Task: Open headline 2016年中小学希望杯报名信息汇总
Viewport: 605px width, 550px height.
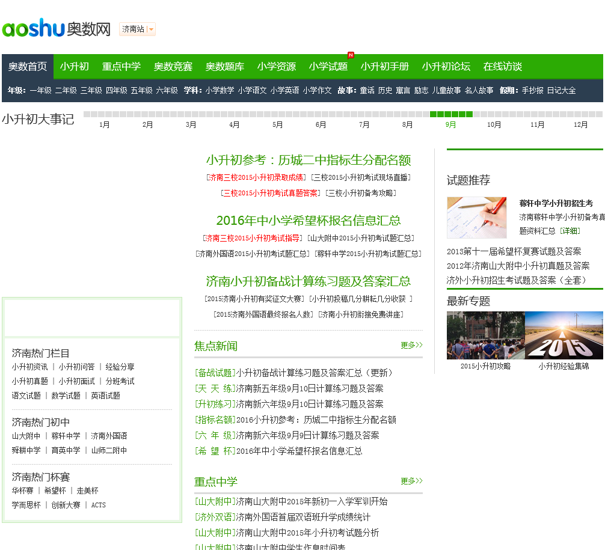Action: 309,220
